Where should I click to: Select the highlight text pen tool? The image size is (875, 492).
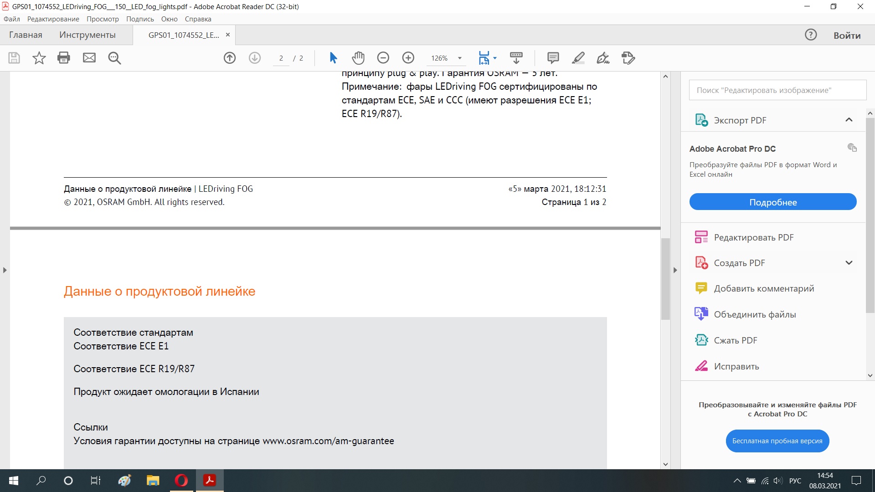[x=578, y=58]
